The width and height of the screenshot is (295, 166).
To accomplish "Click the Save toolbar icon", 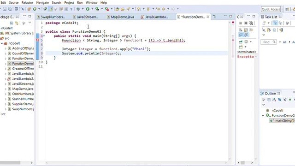I will (5, 9).
